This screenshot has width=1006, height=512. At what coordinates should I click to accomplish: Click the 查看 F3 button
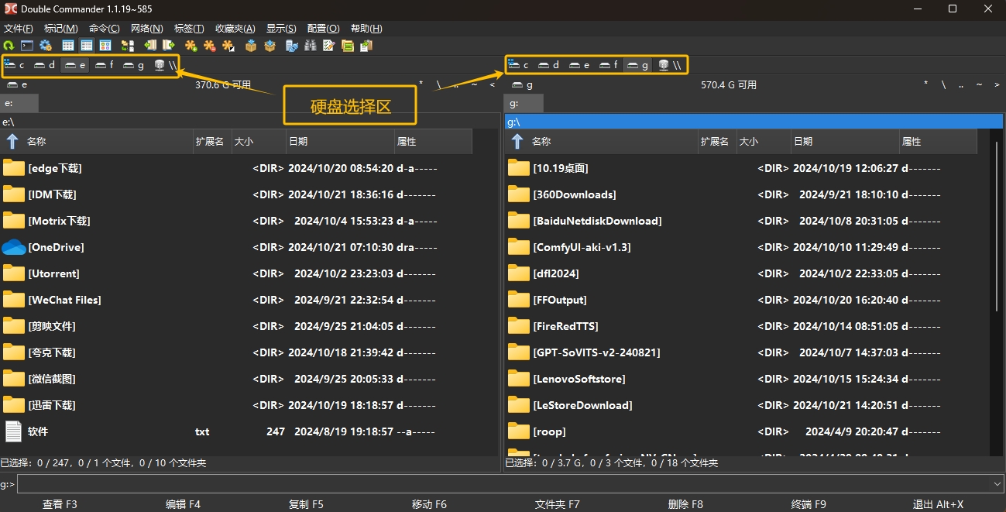pos(60,504)
